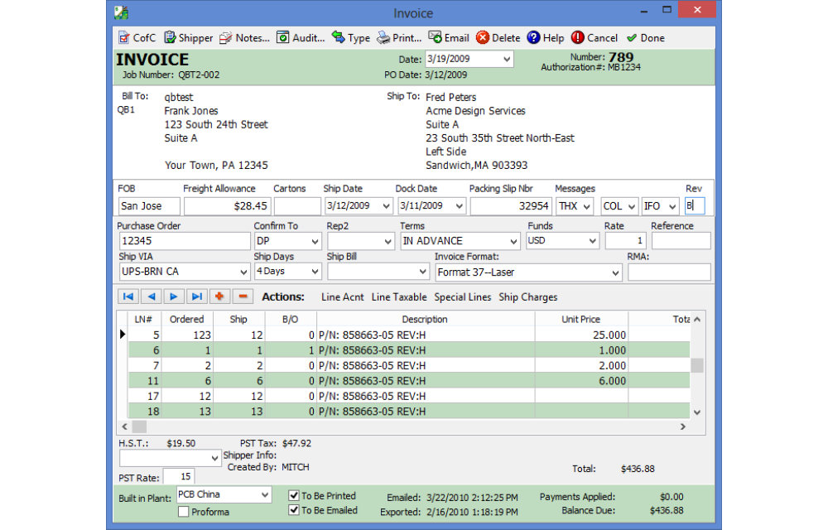The image size is (828, 530).
Task: Email the invoice via toolbar icon
Action: point(436,38)
